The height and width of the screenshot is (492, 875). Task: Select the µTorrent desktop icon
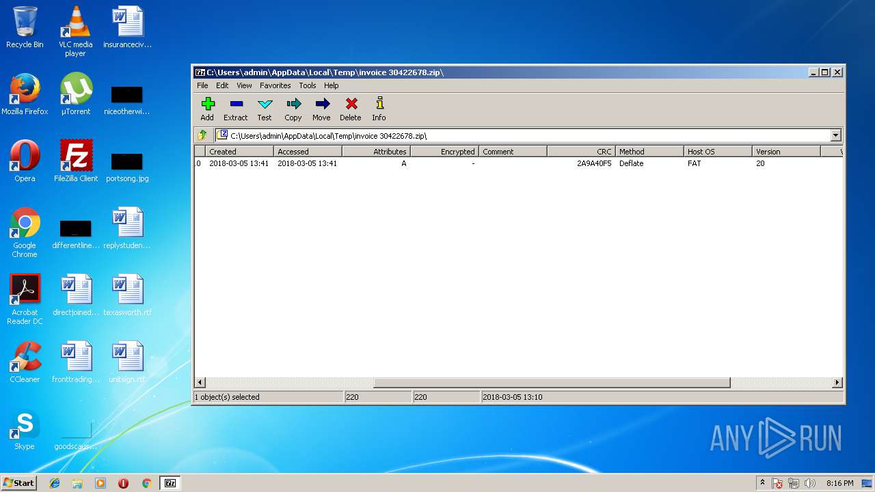tap(75, 94)
